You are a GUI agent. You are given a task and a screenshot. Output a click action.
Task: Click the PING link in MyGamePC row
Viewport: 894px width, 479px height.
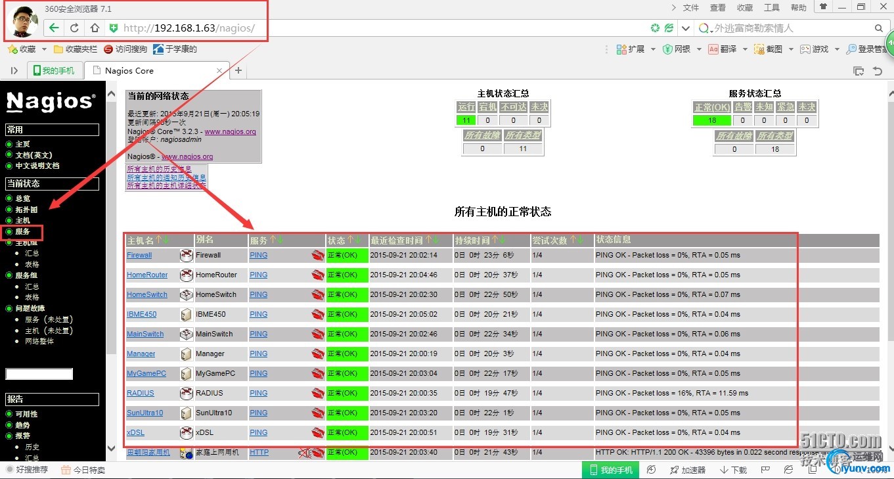(x=259, y=373)
